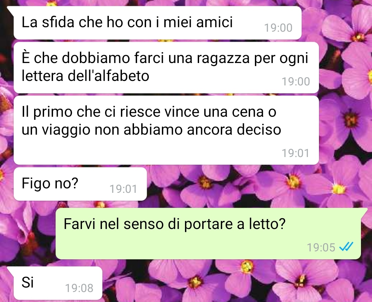Select the "Figo no?" message bubble

[x=80, y=184]
